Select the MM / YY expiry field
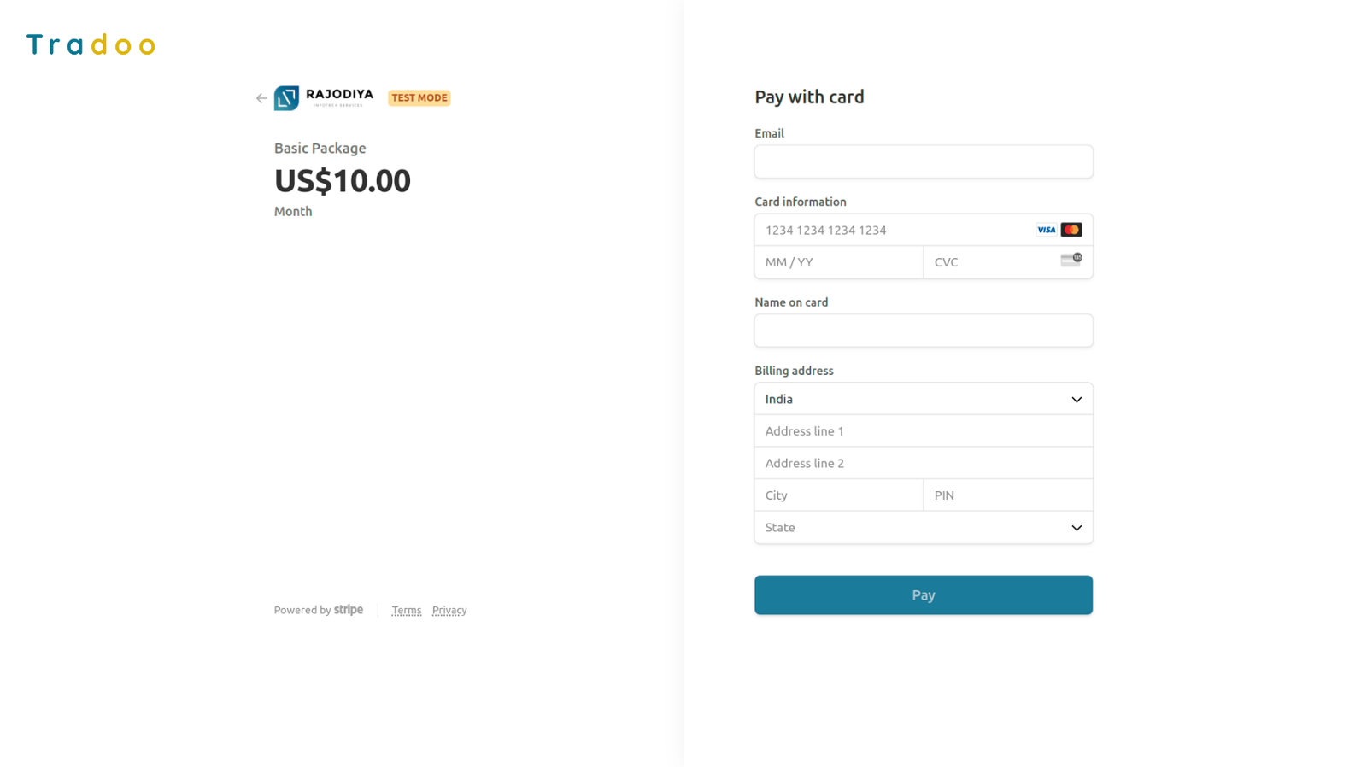The width and height of the screenshot is (1367, 767). click(x=838, y=262)
